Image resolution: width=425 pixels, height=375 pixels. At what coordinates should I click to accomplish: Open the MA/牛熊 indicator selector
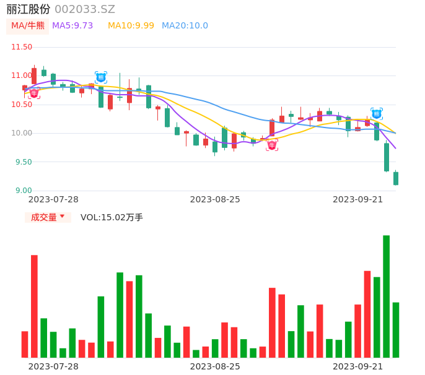click(28, 25)
